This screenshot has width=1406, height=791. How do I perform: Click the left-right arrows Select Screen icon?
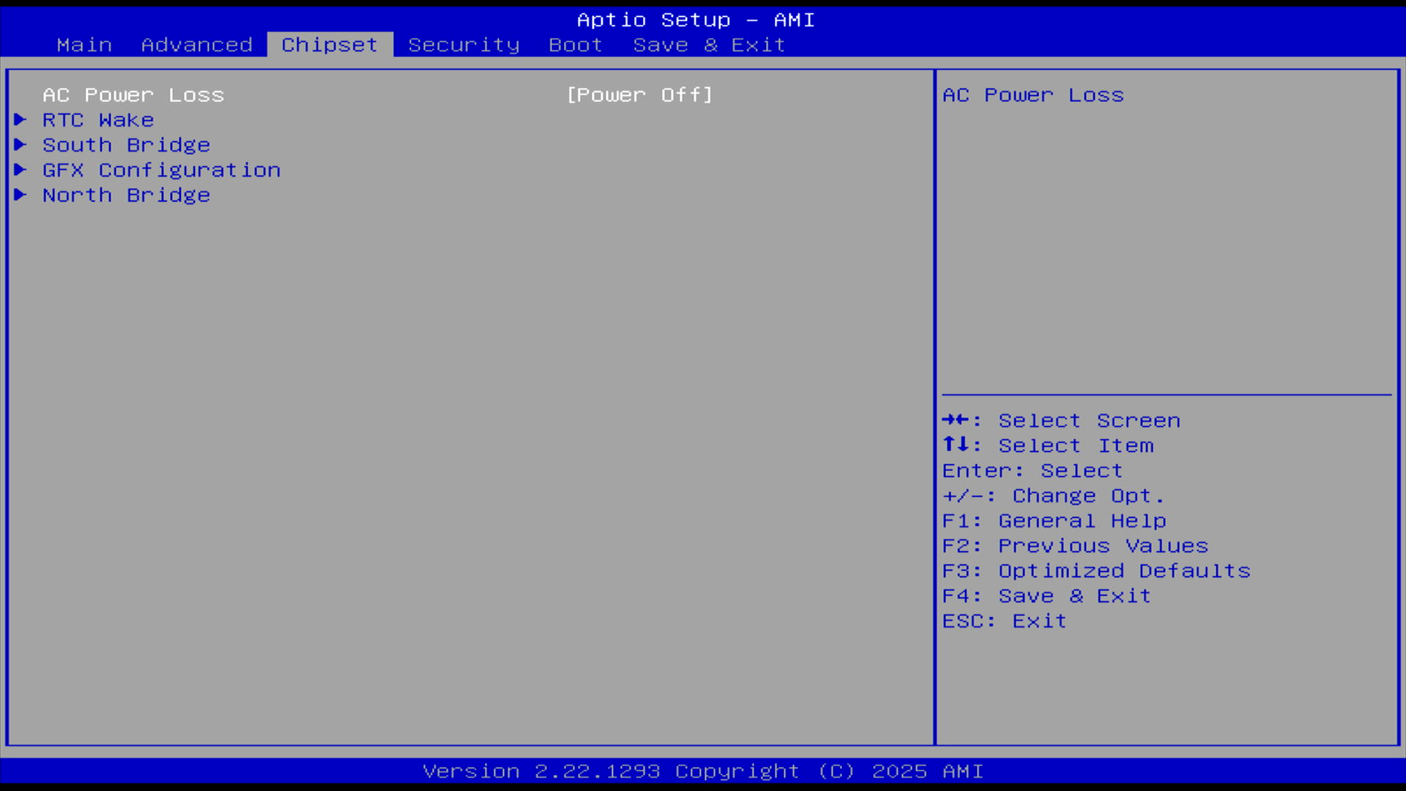pyautogui.click(x=956, y=420)
